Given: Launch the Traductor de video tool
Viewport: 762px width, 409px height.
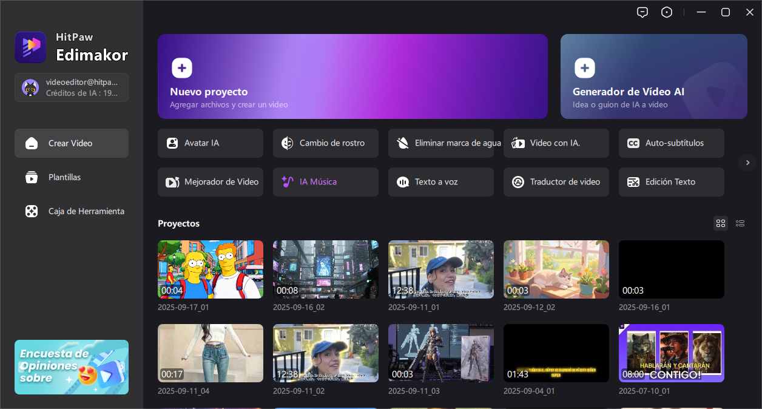Looking at the screenshot, I should (x=556, y=182).
